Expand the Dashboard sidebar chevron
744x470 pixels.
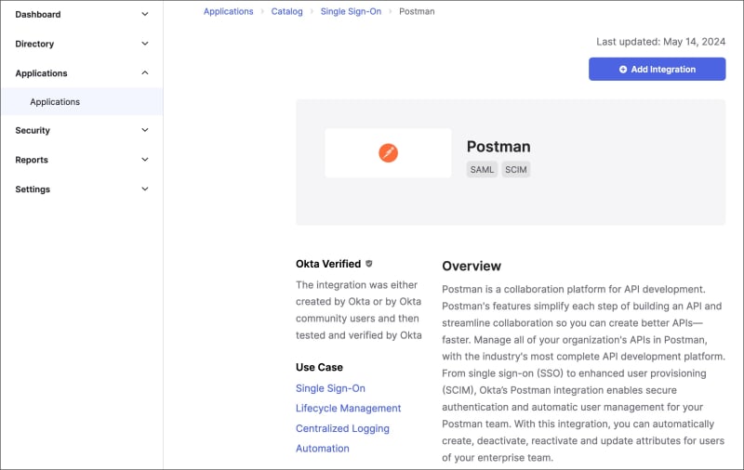[x=145, y=14]
